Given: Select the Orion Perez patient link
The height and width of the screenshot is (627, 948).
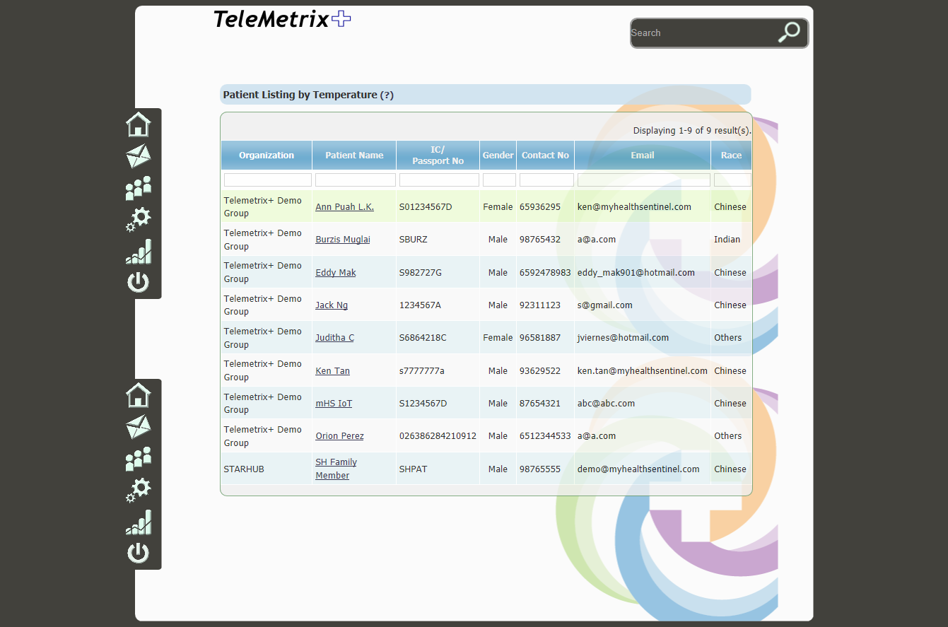Looking at the screenshot, I should [x=339, y=436].
